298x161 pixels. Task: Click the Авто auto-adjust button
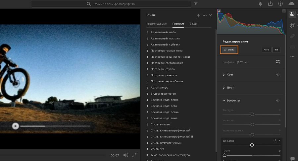[266, 50]
